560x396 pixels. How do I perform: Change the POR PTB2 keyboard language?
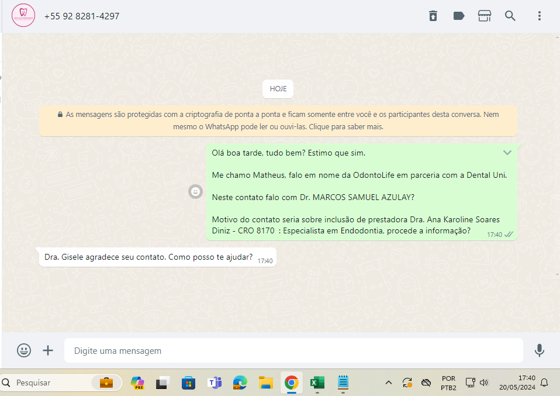(448, 383)
